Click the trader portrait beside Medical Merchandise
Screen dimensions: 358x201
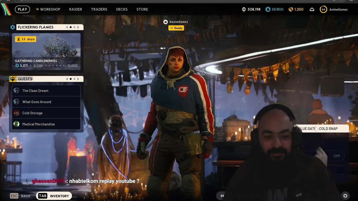[17, 124]
